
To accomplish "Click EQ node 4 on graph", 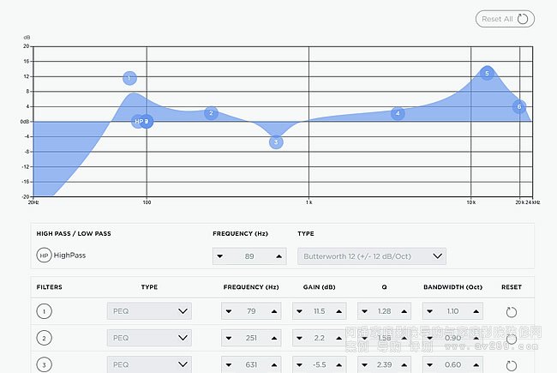I will (x=398, y=113).
